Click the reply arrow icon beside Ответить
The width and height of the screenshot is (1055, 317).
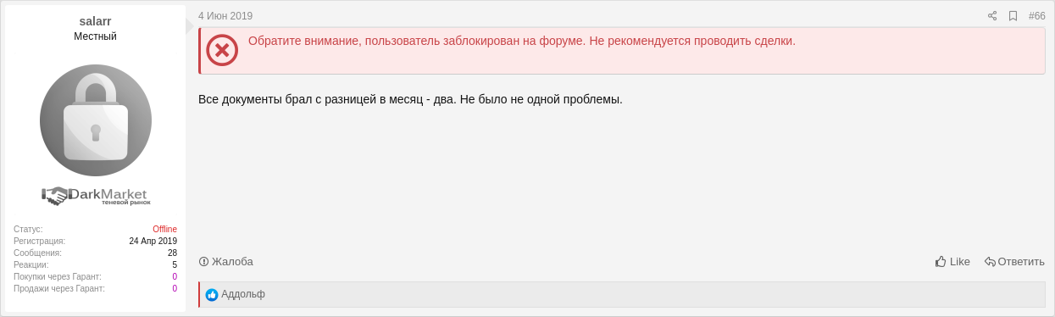coord(990,261)
